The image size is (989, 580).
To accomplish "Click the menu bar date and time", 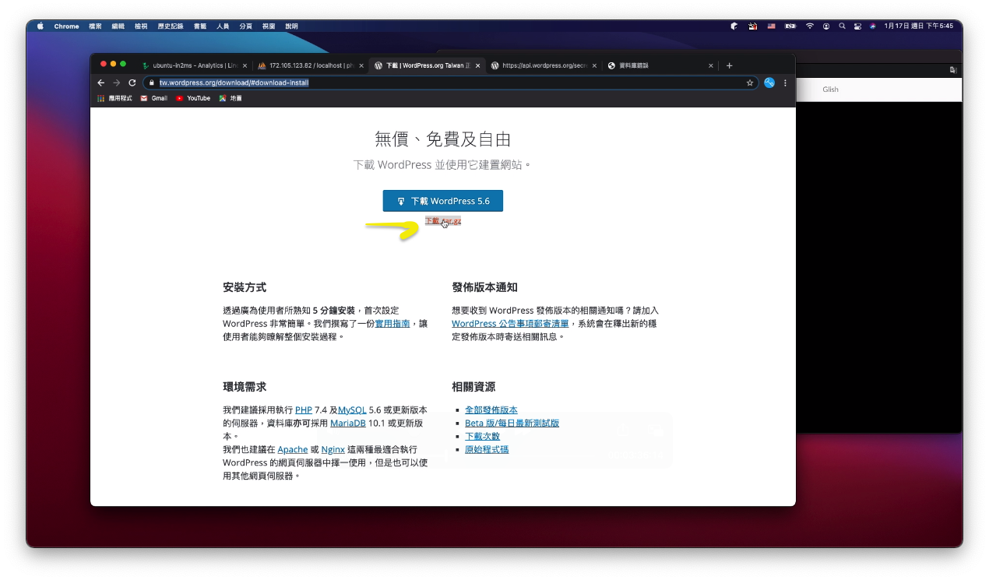I will [x=918, y=26].
